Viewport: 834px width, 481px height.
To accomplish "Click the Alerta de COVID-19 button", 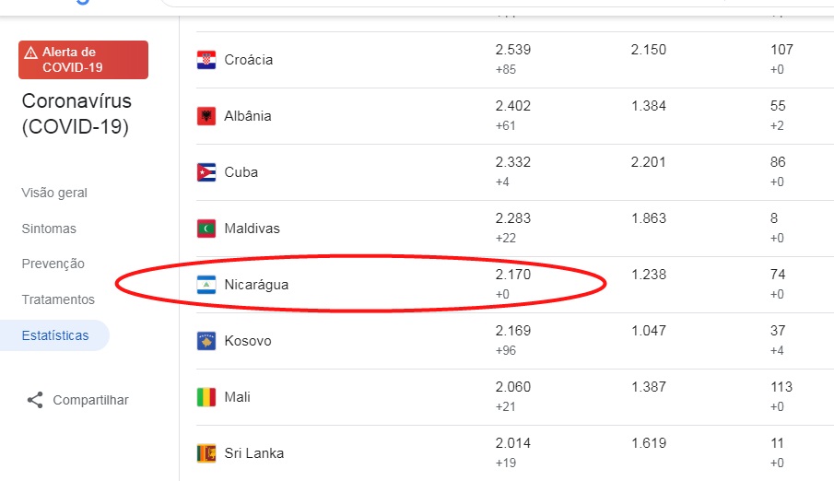I will (84, 60).
